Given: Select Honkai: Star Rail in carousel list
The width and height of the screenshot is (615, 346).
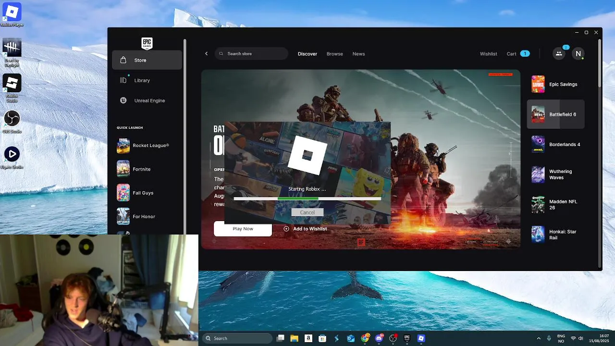Looking at the screenshot, I should click(x=556, y=235).
